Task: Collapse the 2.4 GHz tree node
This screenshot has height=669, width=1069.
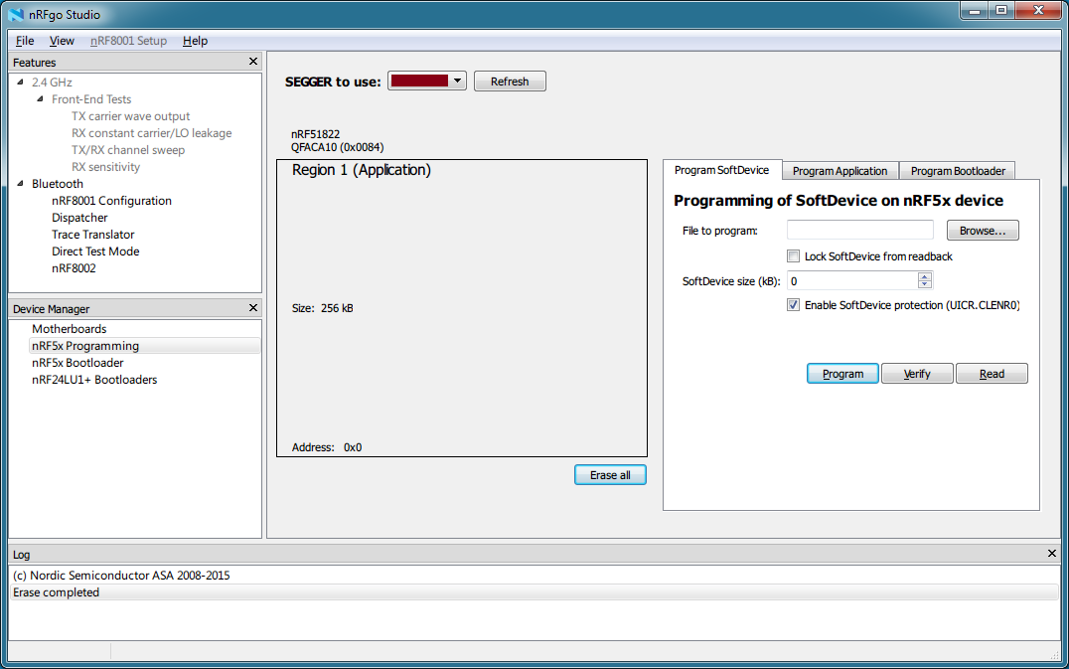Action: point(20,82)
